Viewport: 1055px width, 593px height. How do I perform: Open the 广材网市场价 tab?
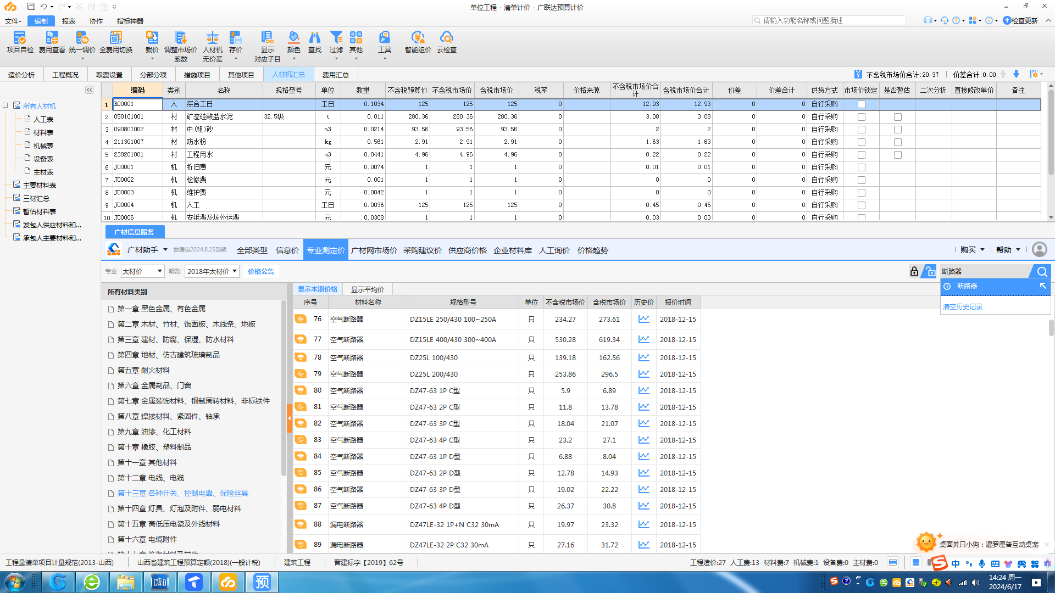click(374, 250)
